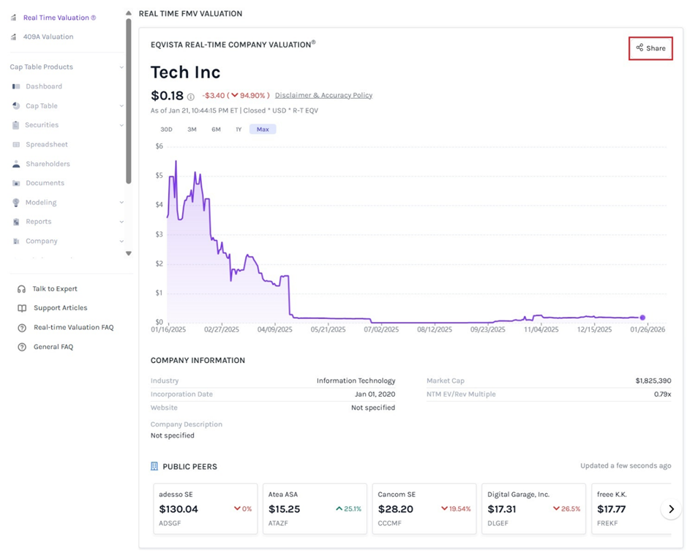Open the Atea ASA peer card

click(x=315, y=509)
